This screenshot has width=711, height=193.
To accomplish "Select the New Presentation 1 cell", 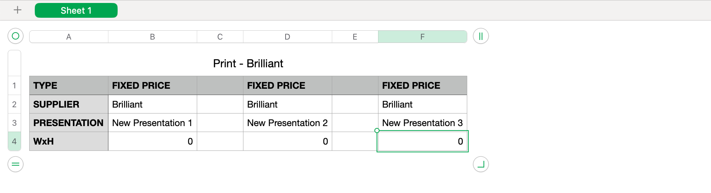I will (152, 123).
